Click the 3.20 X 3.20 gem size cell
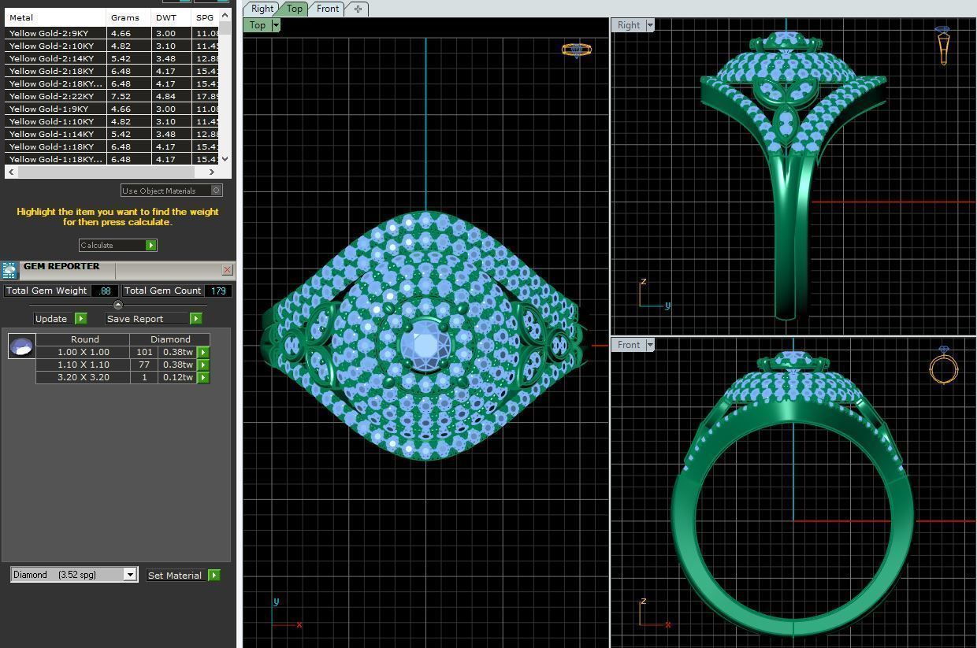 [84, 378]
